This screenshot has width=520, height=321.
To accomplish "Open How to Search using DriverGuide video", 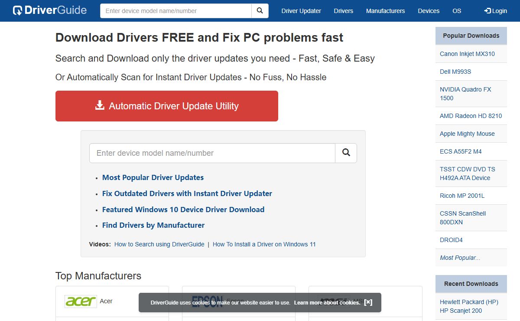I will click(x=159, y=244).
